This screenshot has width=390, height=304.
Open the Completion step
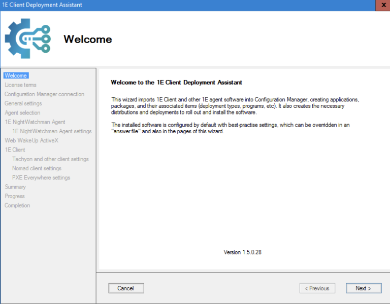17,205
